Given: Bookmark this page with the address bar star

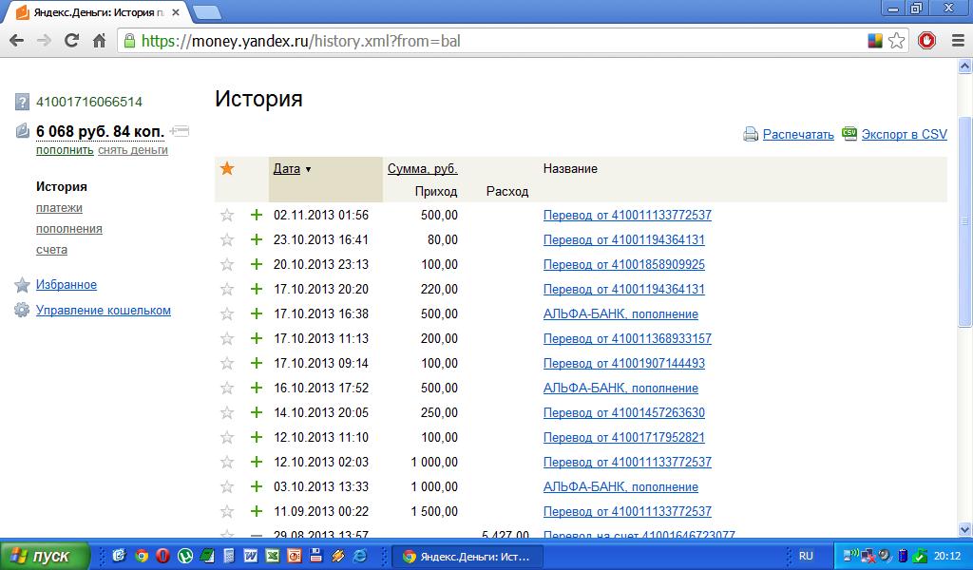Looking at the screenshot, I should tap(896, 41).
